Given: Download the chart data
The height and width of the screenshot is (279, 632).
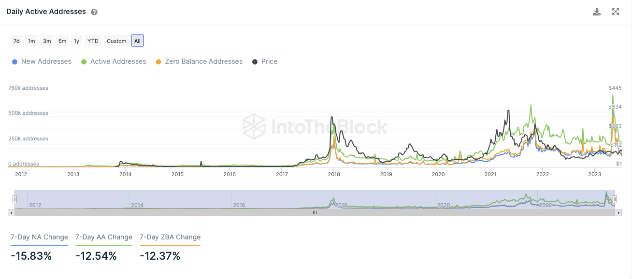Looking at the screenshot, I should click(597, 12).
